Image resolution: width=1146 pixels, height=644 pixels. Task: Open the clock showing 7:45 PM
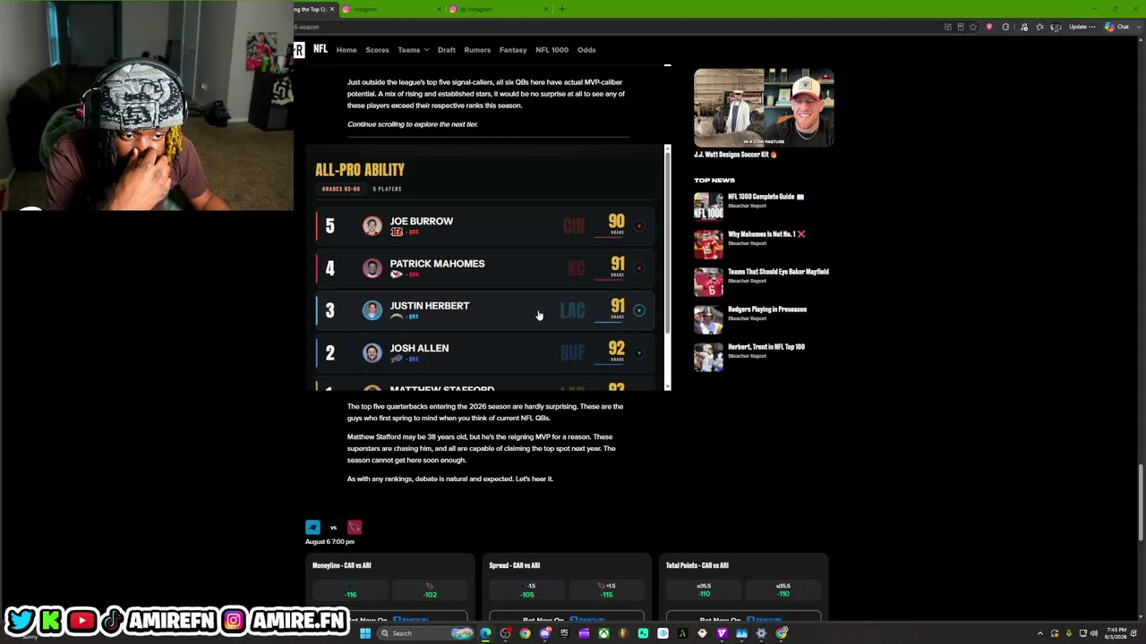(1116, 633)
